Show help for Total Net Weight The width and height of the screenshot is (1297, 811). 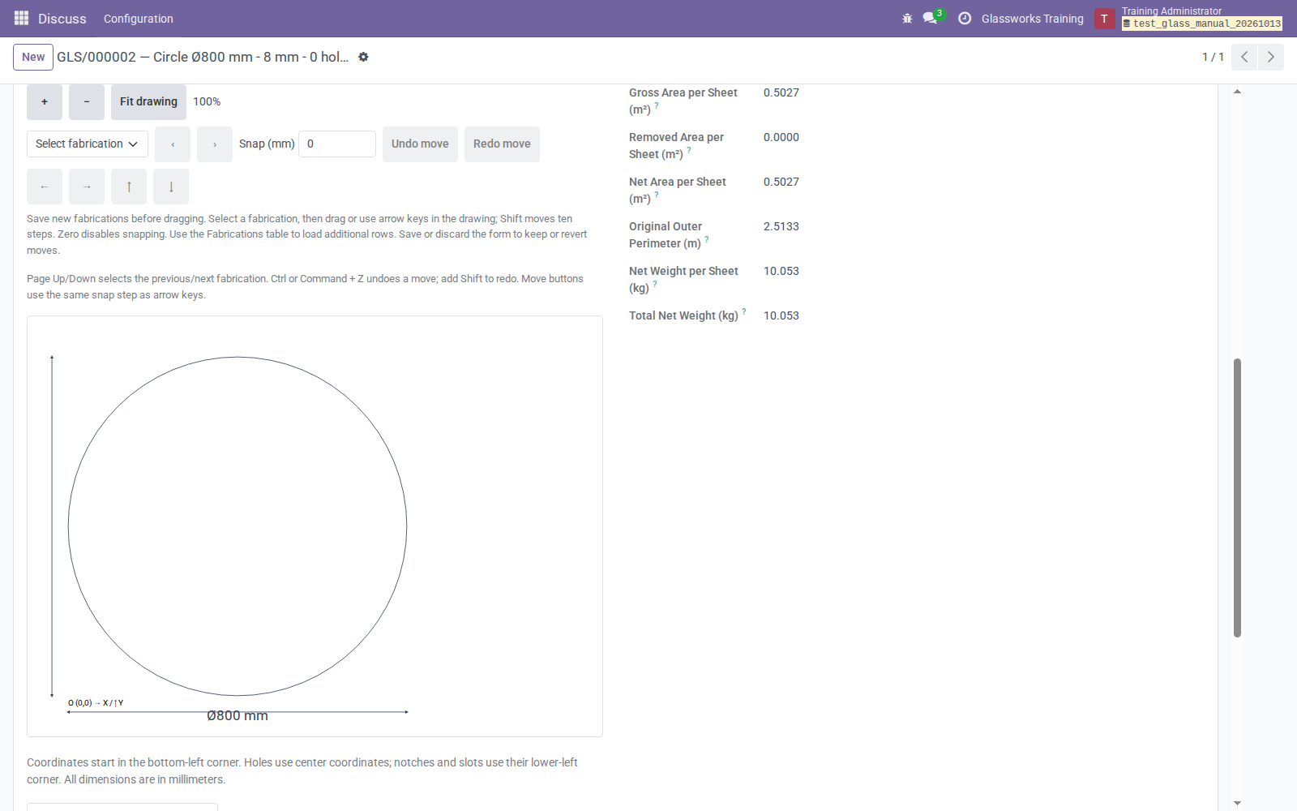744,311
